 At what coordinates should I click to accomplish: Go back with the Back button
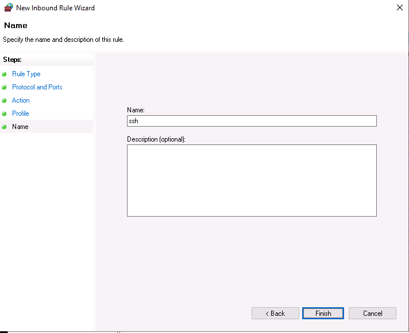click(275, 314)
